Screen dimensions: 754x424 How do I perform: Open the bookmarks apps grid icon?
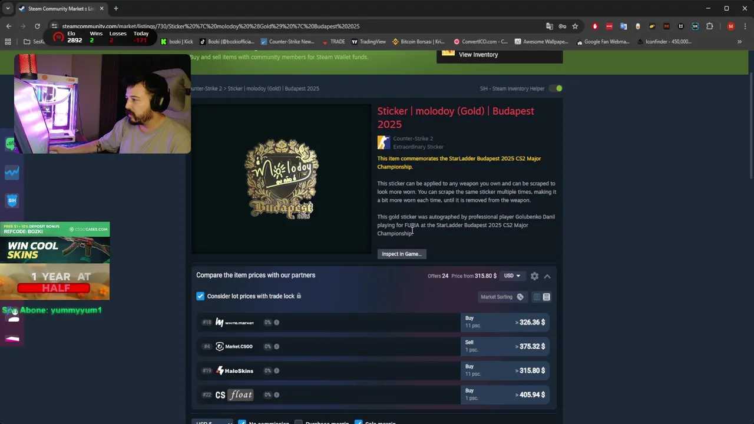[8, 42]
